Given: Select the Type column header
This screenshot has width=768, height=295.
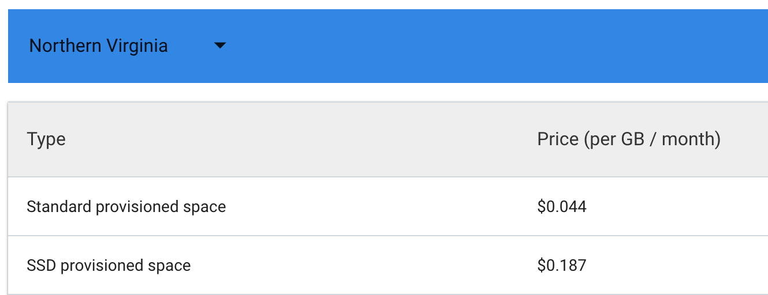Looking at the screenshot, I should coord(46,139).
